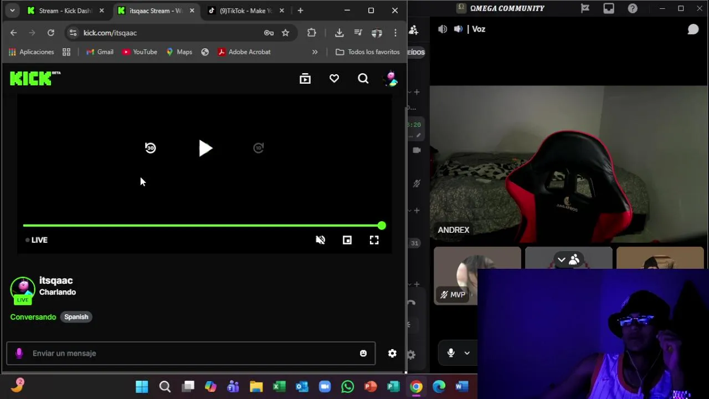Unmute the Kick player volume
Image resolution: width=709 pixels, height=399 pixels.
click(x=320, y=240)
